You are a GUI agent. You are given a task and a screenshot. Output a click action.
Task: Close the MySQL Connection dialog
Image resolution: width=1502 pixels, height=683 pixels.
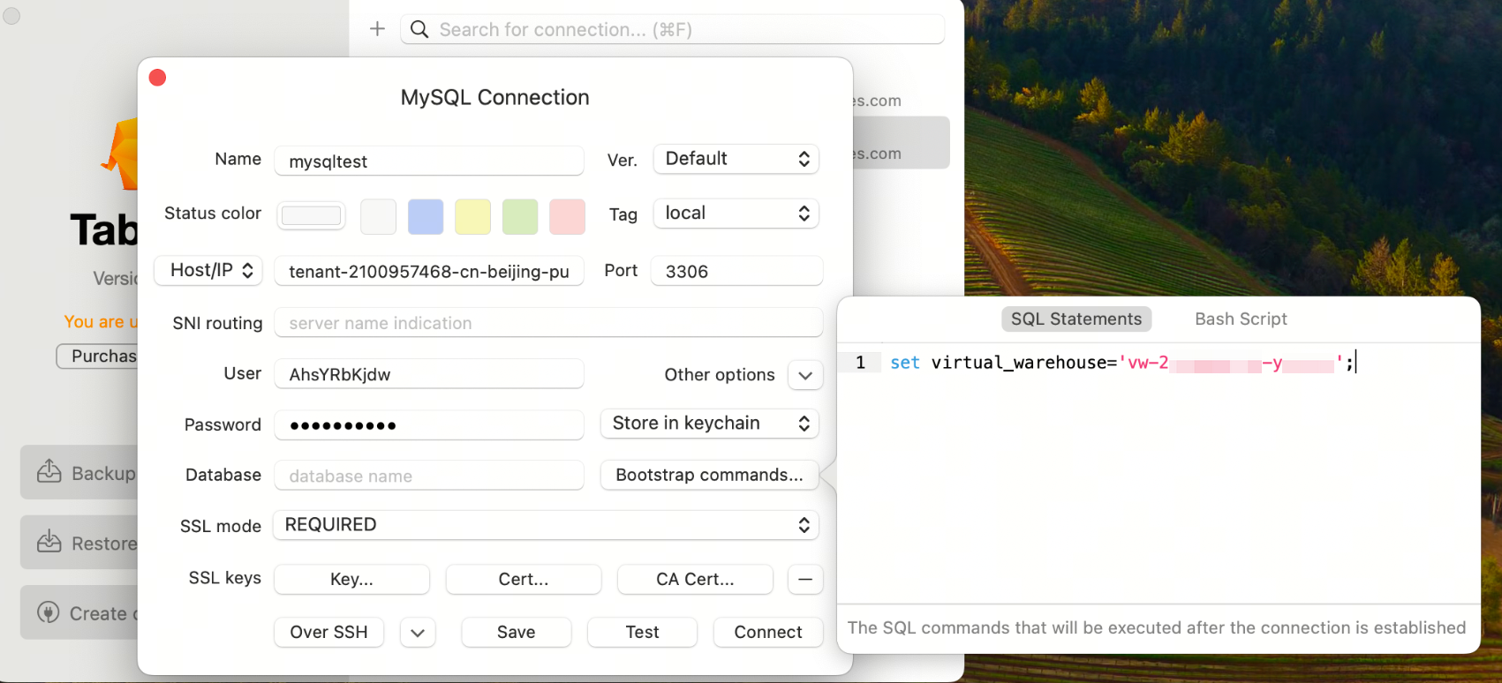point(158,78)
